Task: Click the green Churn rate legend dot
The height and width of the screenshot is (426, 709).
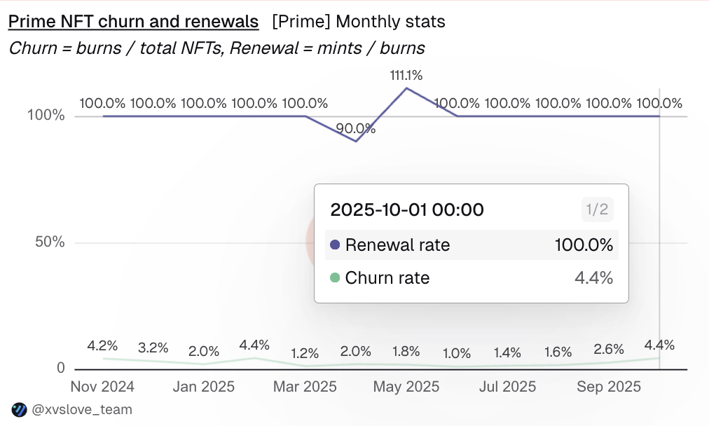Action: 335,278
